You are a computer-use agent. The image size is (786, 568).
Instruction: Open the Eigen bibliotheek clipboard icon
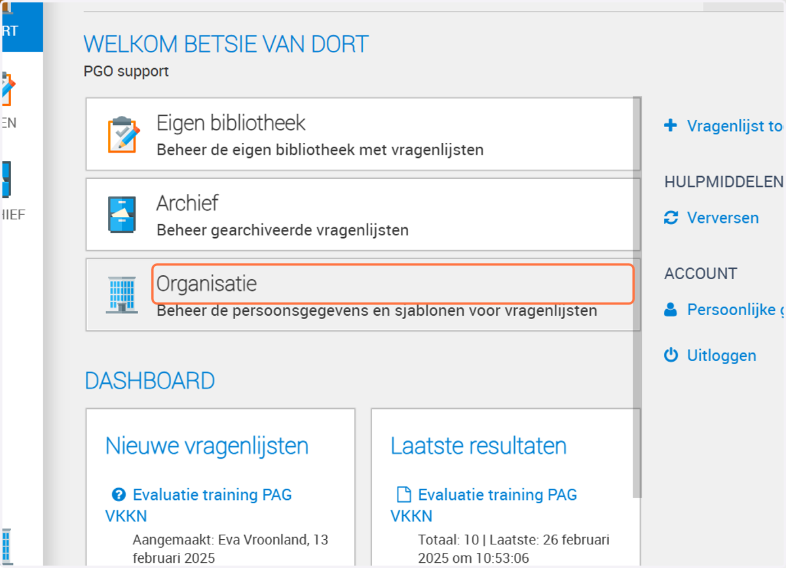click(x=123, y=135)
